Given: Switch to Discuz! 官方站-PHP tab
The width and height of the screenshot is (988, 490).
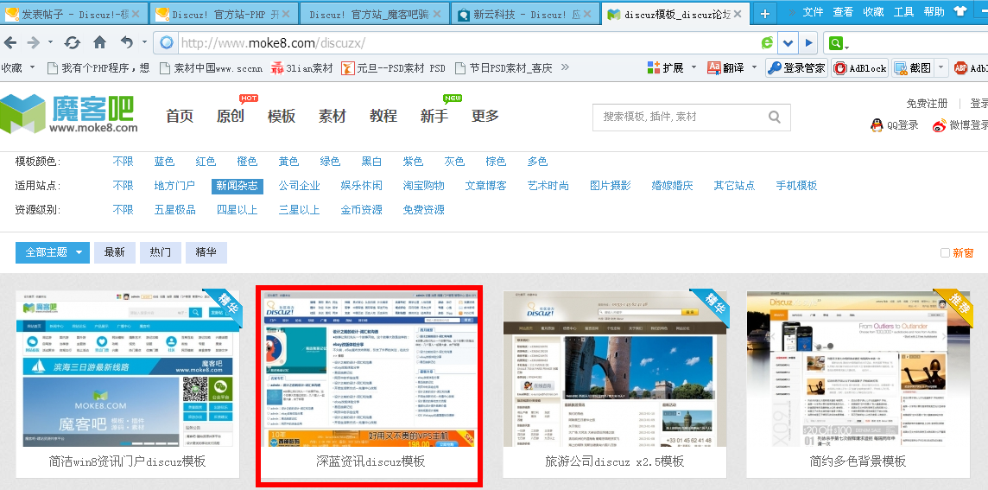Looking at the screenshot, I should pos(224,13).
